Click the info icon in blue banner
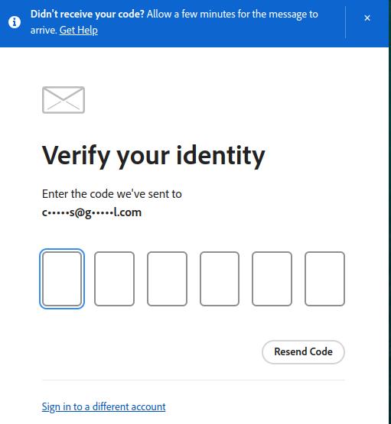This screenshot has height=424, width=391. coord(15,22)
